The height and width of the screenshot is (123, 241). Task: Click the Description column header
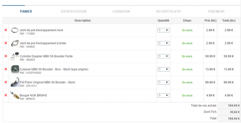(x=83, y=20)
